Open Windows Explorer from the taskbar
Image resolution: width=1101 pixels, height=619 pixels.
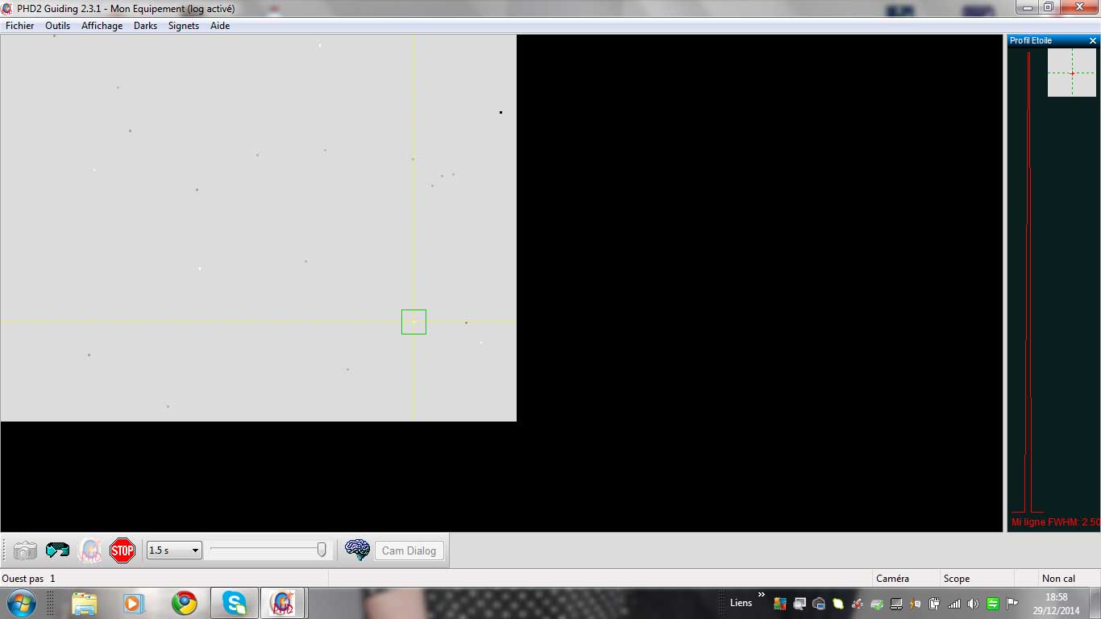tap(85, 603)
